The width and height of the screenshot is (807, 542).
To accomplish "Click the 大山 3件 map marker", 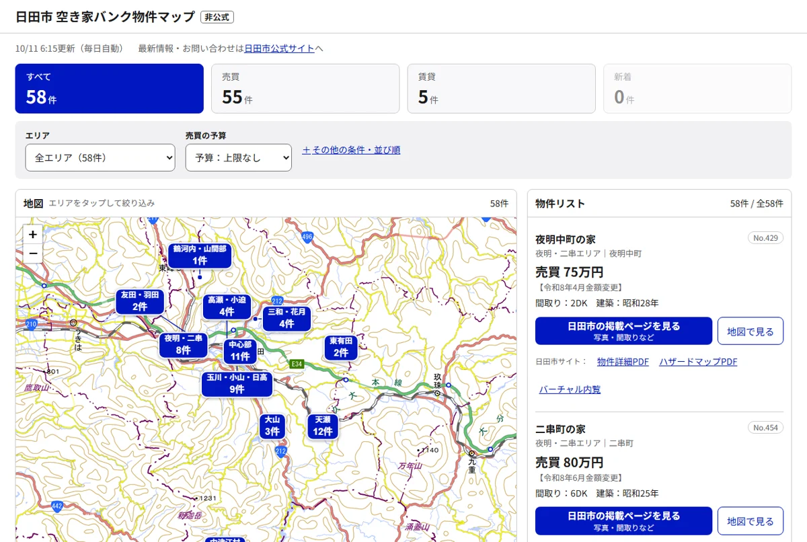I will pos(272,426).
